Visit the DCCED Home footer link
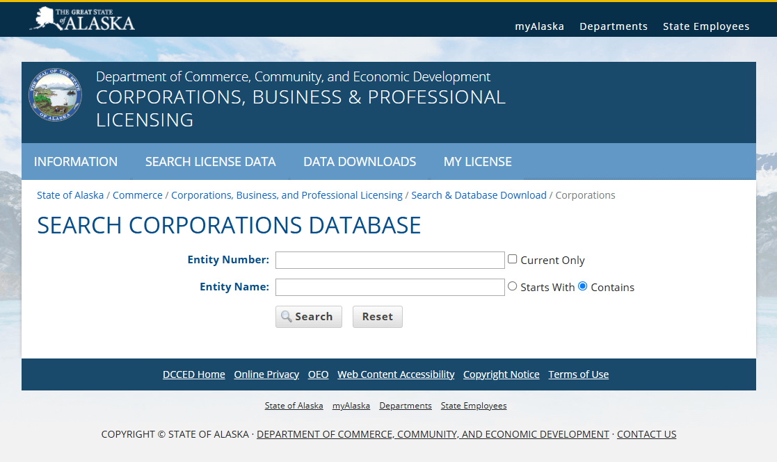Screen dimensions: 777x462 [x=194, y=374]
